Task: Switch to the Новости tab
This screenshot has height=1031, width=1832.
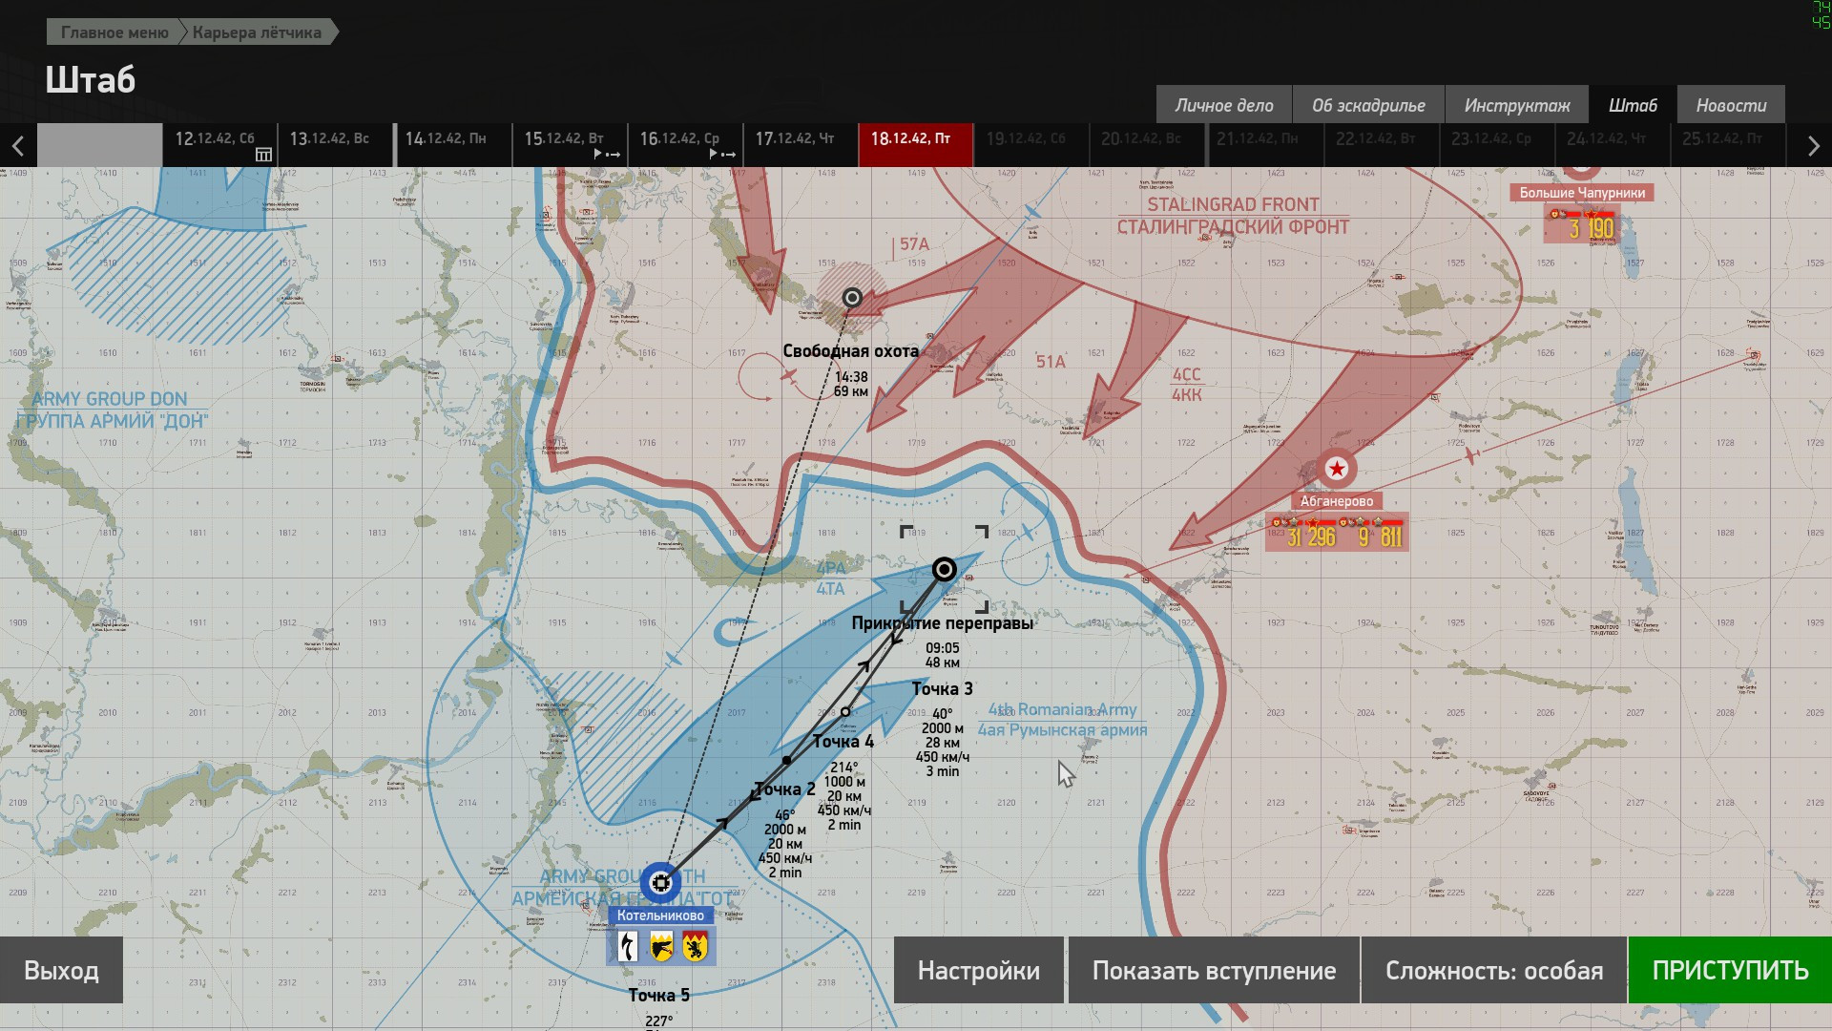Action: [x=1731, y=105]
